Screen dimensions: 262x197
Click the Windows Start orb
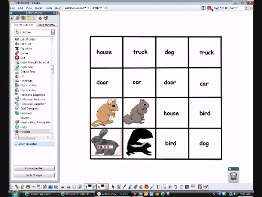[x=15, y=194]
